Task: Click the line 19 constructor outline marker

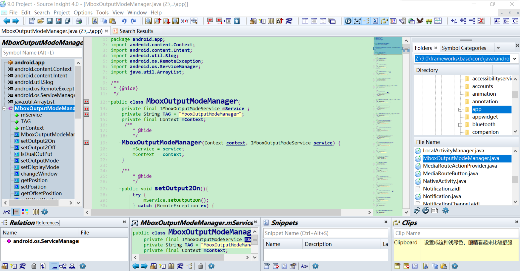Action: click(x=86, y=143)
